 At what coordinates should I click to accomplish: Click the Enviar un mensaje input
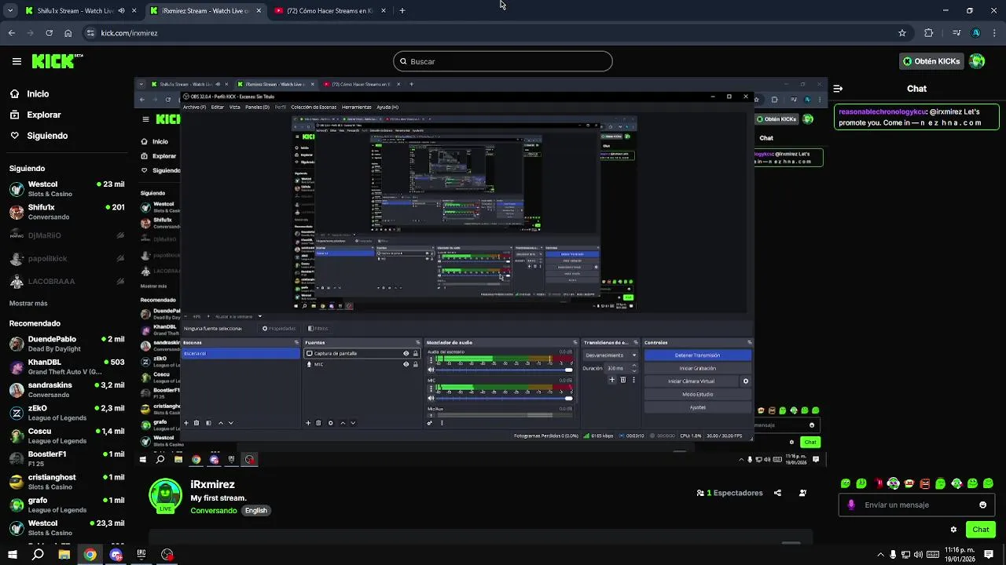(x=916, y=505)
